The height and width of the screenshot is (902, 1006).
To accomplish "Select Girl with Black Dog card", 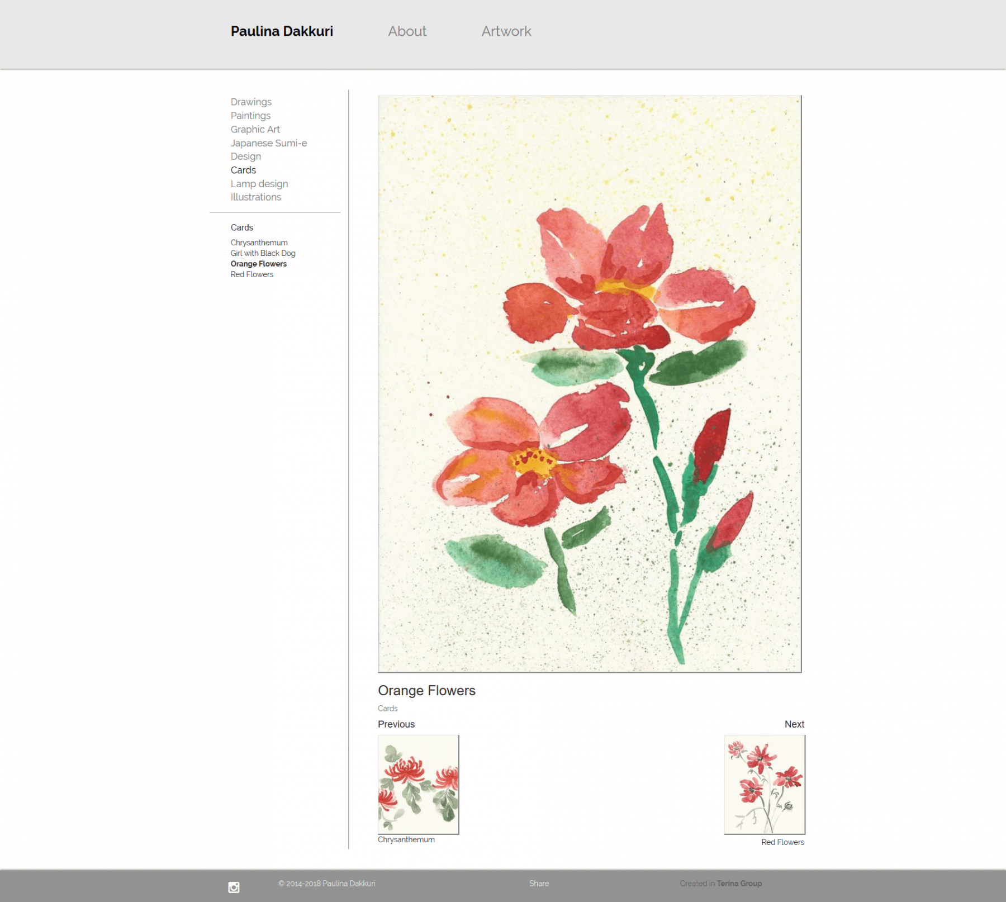I will (263, 253).
